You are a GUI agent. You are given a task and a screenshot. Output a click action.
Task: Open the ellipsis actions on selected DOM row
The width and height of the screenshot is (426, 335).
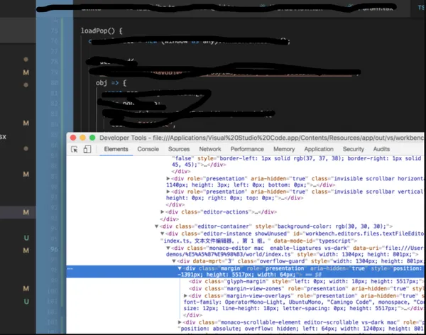tap(70, 269)
